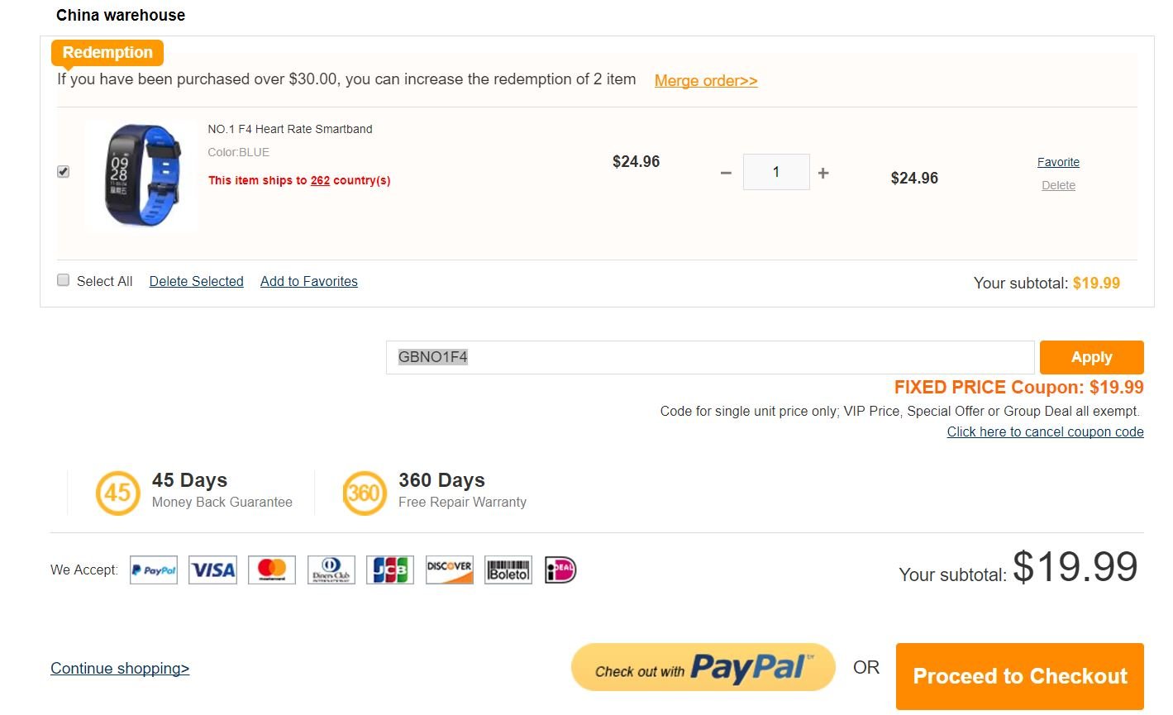The image size is (1173, 715).
Task: Click the Diners Club icon
Action: tap(331, 570)
